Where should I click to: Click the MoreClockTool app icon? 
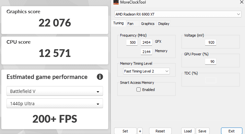pyautogui.click(x=116, y=2)
